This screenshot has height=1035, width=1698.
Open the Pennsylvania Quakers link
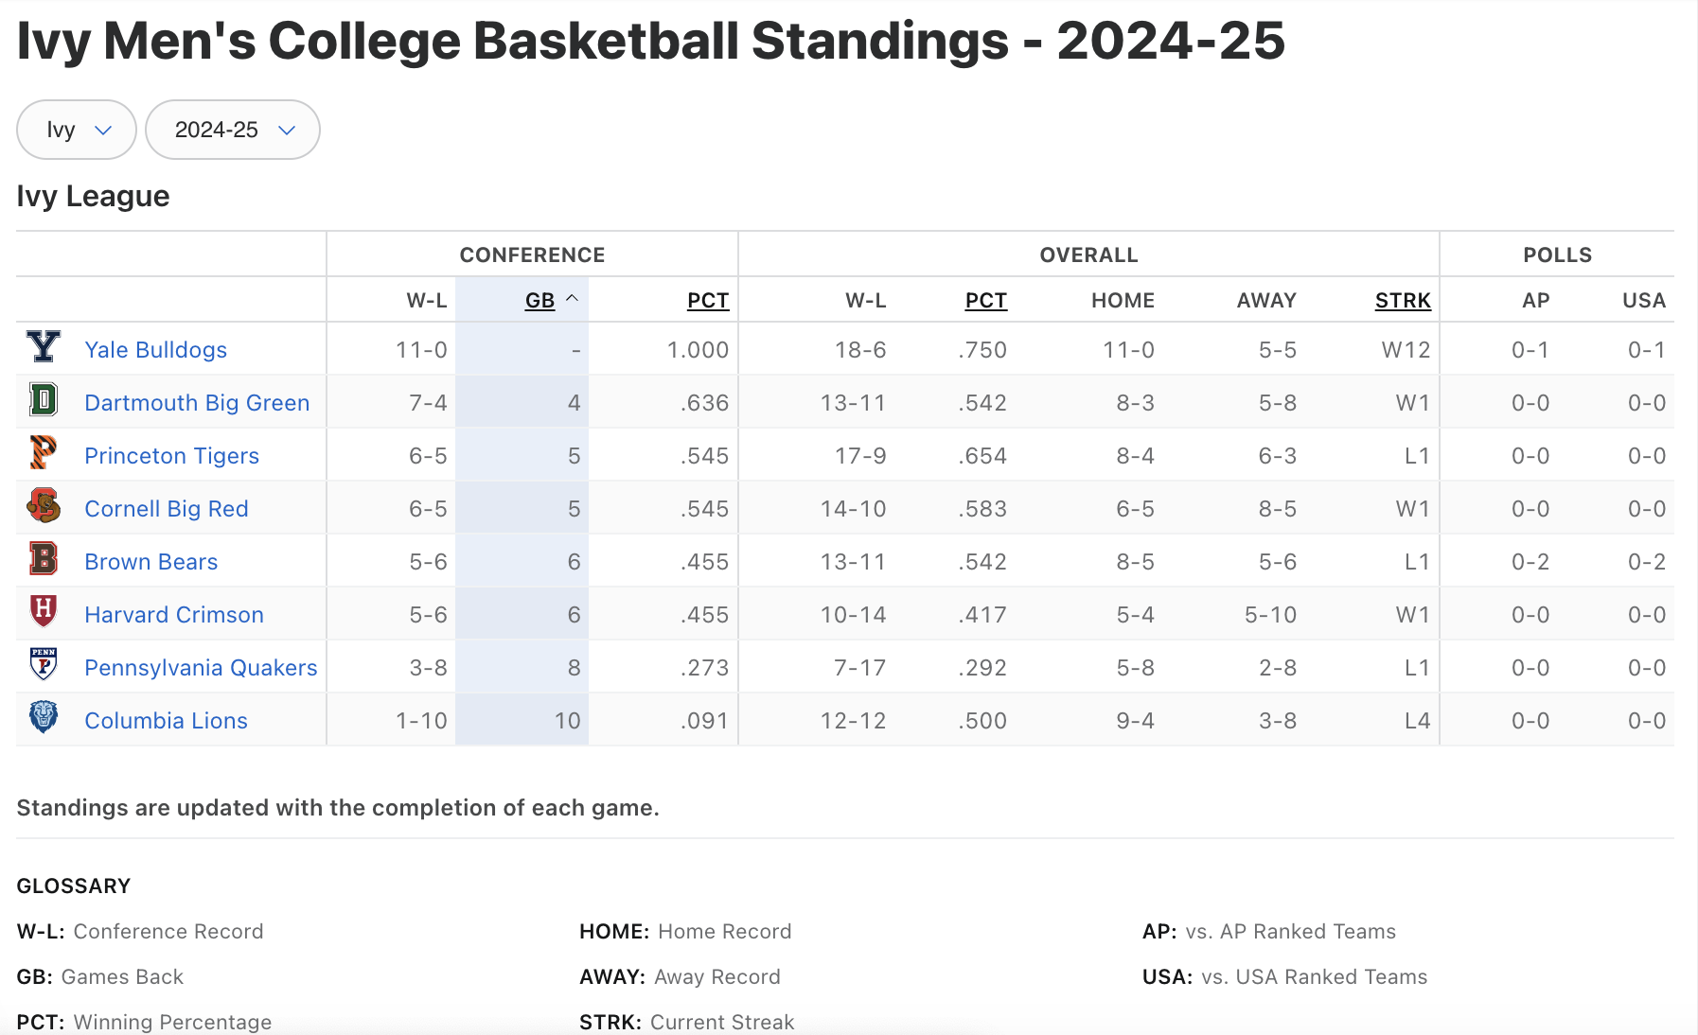(x=201, y=668)
